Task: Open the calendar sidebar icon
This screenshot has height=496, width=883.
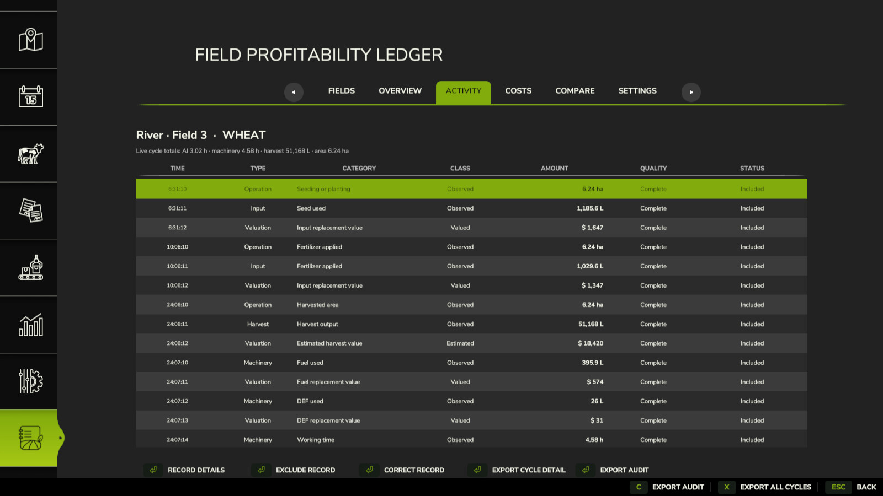Action: point(31,96)
